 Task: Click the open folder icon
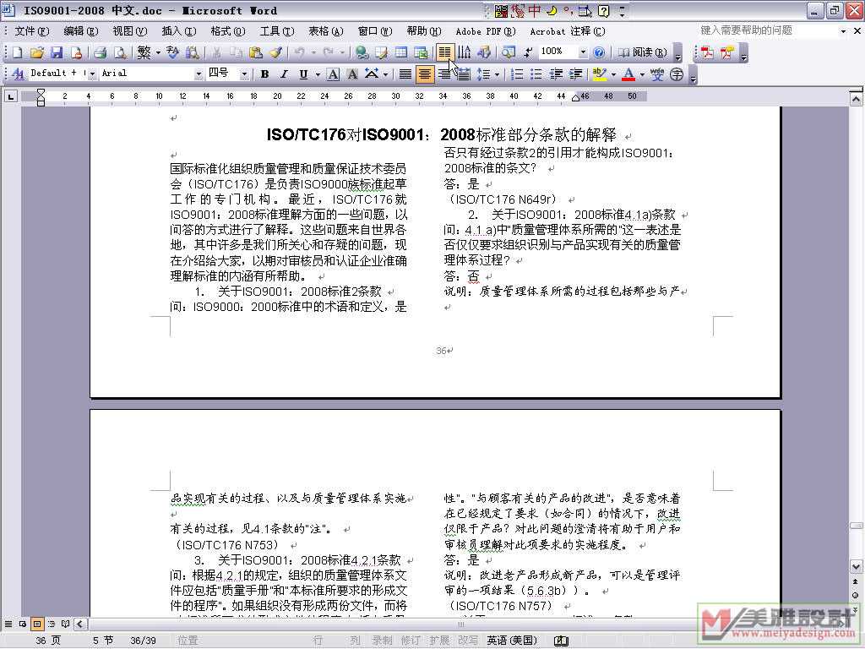[36, 52]
